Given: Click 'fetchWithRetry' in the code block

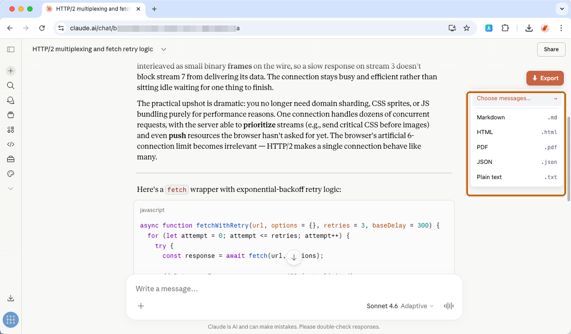Looking at the screenshot, I should point(222,226).
